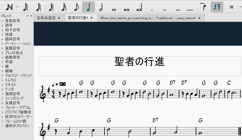This screenshot has width=242, height=140.
Task: Open the 連桁のプロパティ palette row
Action: point(17,126)
